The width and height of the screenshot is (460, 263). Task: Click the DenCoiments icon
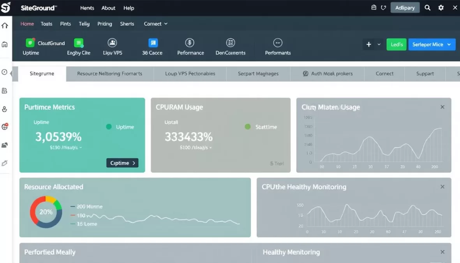pos(231,43)
